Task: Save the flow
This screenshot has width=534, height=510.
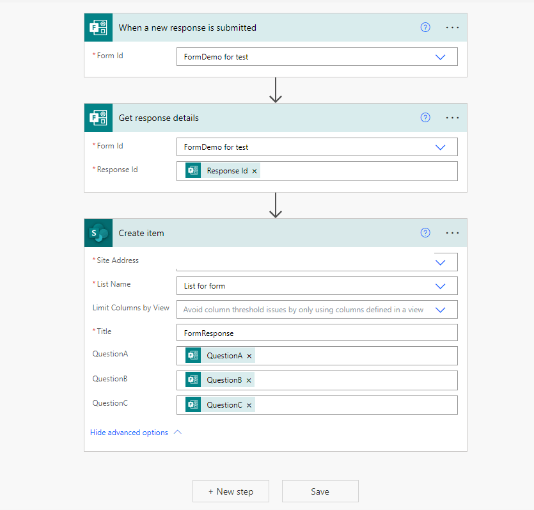Action: click(320, 491)
